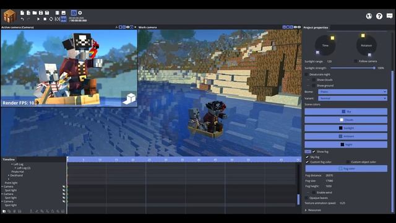Select Point light in the timeline list

pyautogui.click(x=11, y=183)
